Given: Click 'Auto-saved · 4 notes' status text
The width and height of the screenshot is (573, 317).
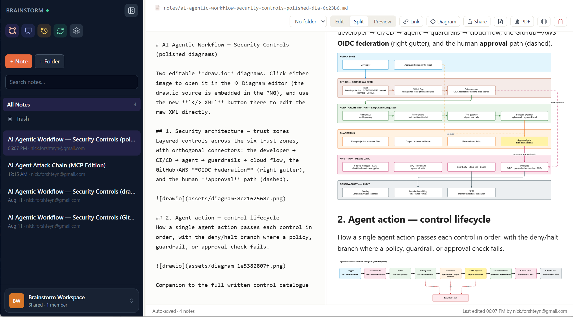Looking at the screenshot, I should tap(174, 311).
